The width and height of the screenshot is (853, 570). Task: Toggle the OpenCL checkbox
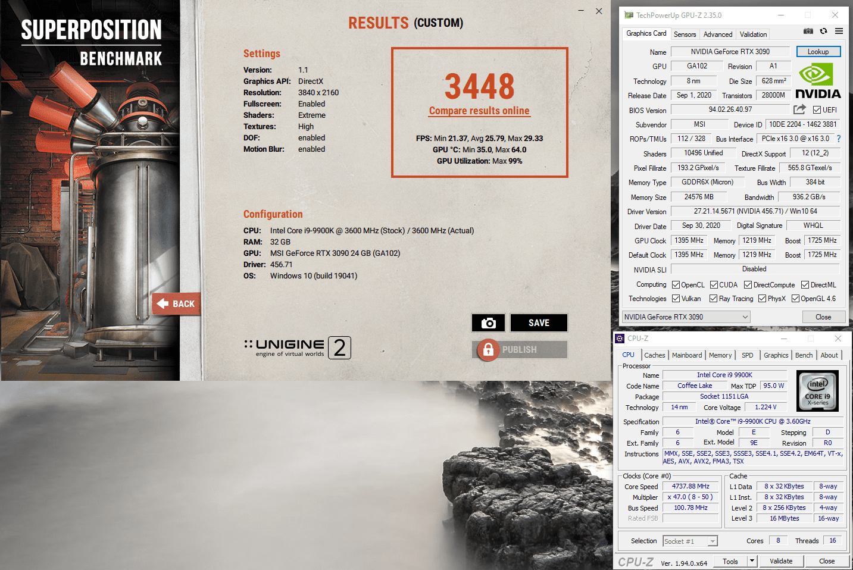[676, 285]
